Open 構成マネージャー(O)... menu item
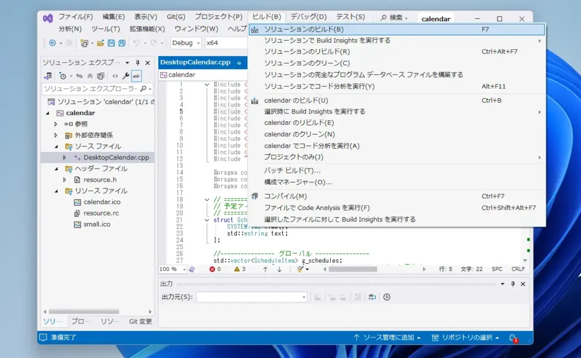Screen dimensions: 581x358 [397, 182]
